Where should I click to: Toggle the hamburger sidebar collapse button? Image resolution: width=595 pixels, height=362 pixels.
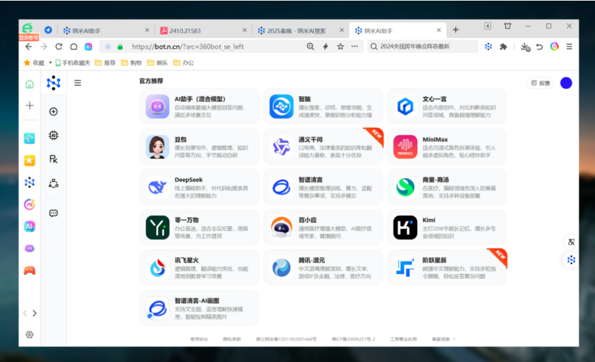click(78, 83)
